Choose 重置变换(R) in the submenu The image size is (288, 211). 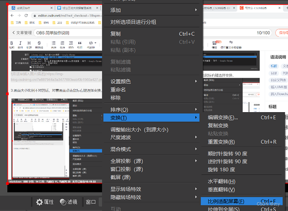(x=241, y=142)
